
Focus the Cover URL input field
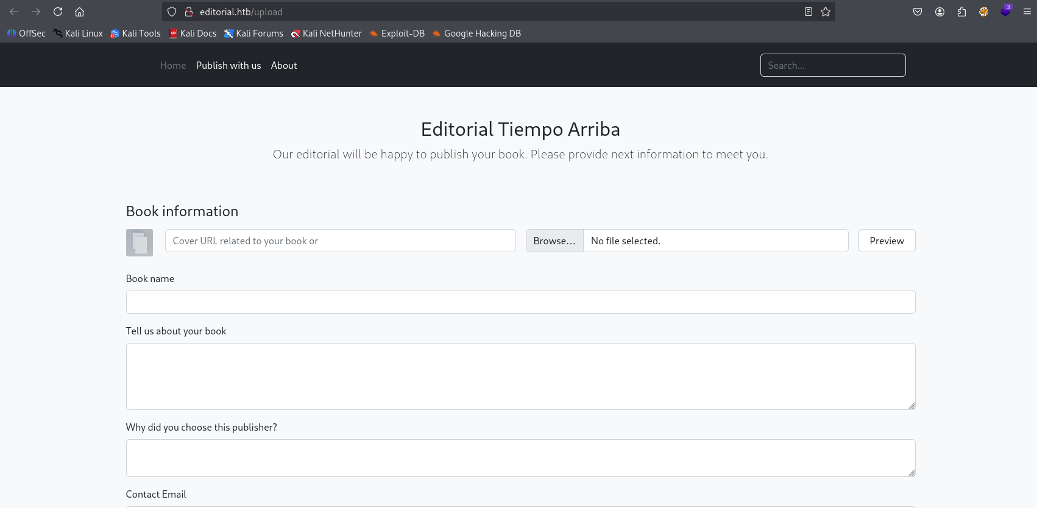coord(341,241)
